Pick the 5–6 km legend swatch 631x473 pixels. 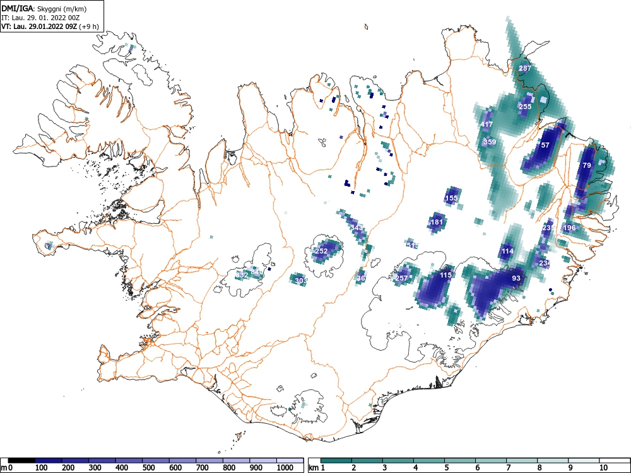pyautogui.click(x=460, y=460)
